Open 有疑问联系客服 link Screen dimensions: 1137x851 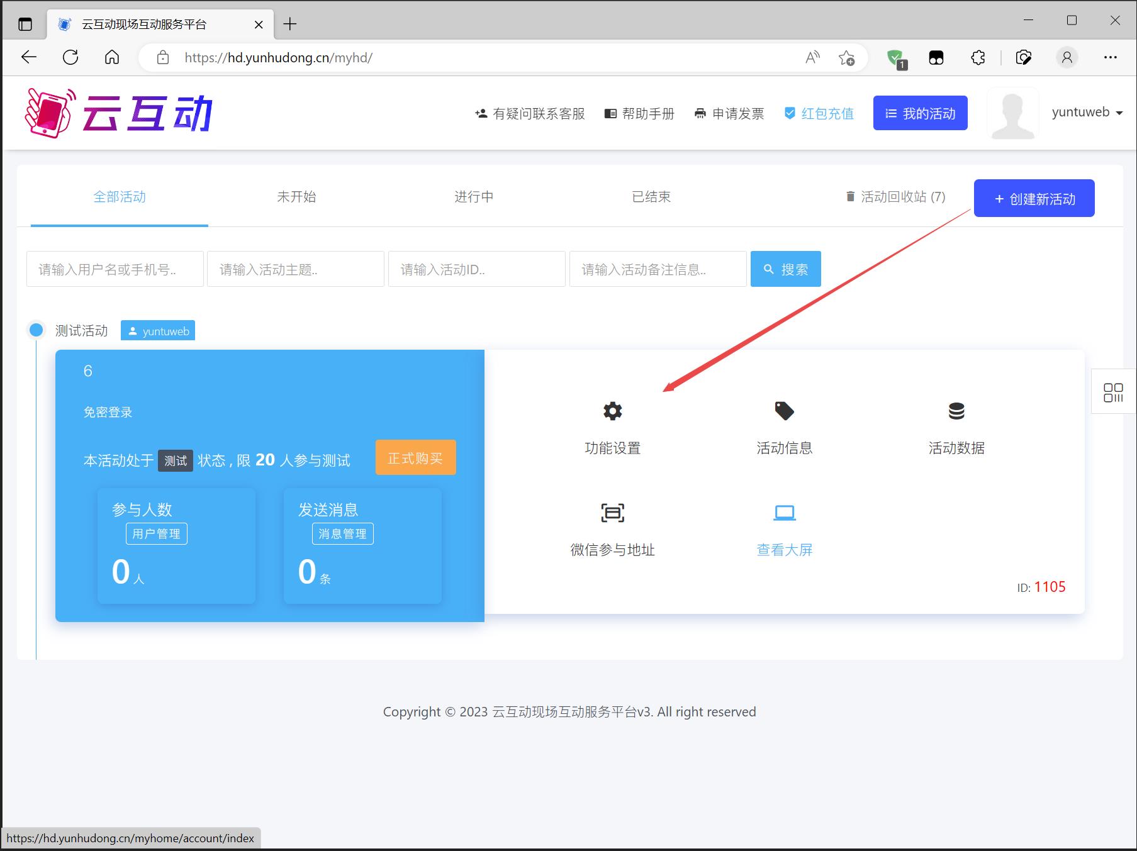click(x=530, y=113)
